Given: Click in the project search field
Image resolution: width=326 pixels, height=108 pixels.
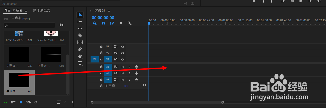Looking at the screenshot, I should (29, 25).
